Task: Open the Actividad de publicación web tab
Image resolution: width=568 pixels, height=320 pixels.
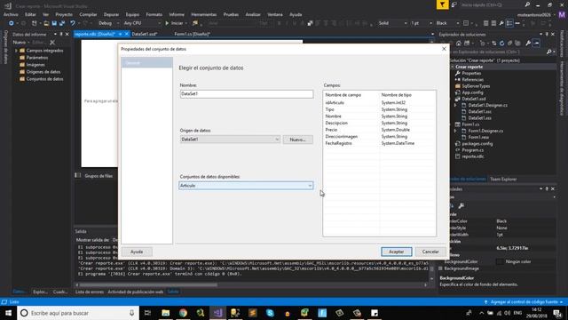Action: (136, 292)
